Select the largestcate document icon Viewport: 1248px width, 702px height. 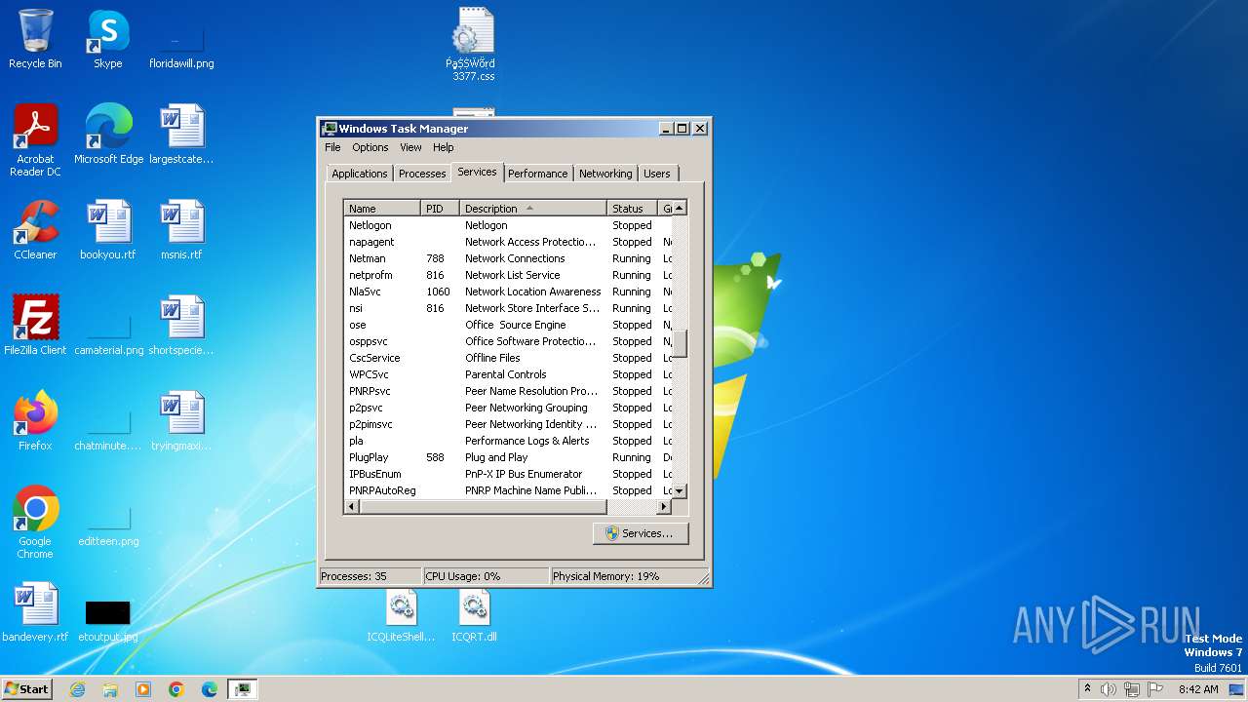[x=181, y=135]
